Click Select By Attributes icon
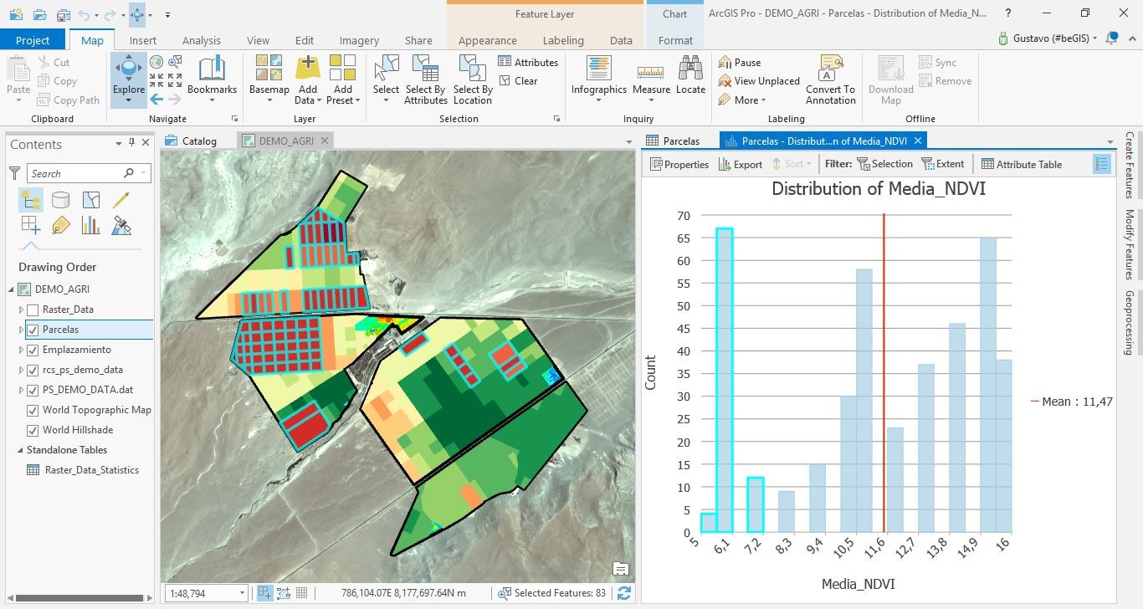 pyautogui.click(x=426, y=71)
